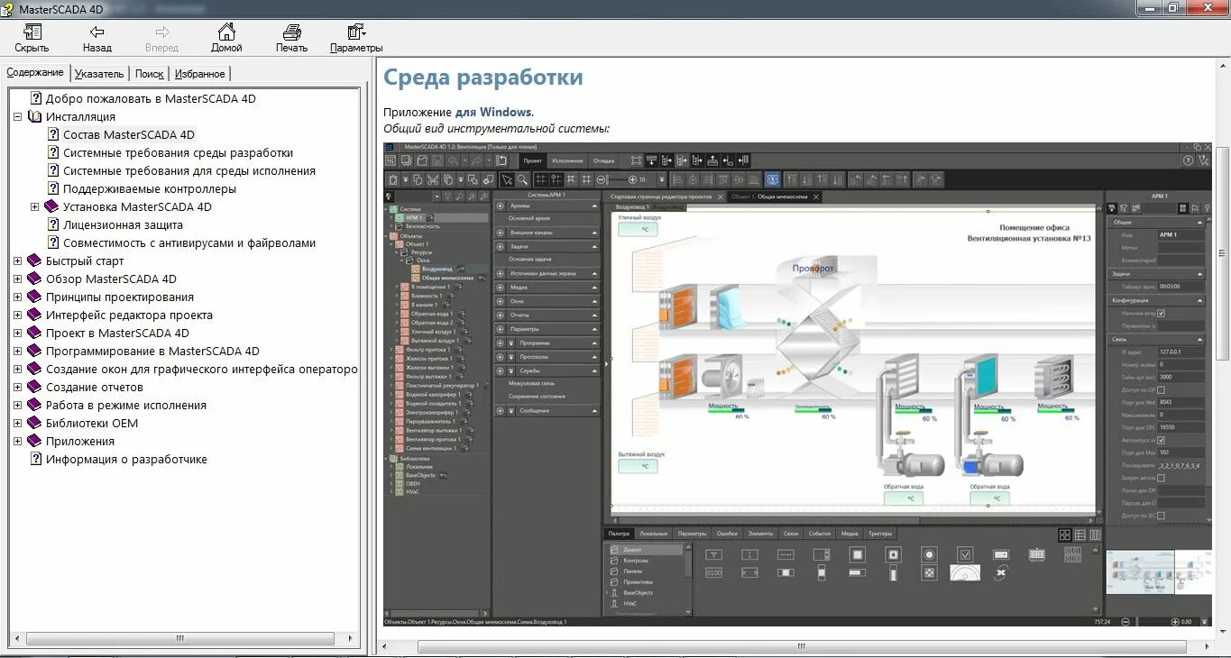Expand the Принципы проектирования node
The height and width of the screenshot is (658, 1231).
18,297
